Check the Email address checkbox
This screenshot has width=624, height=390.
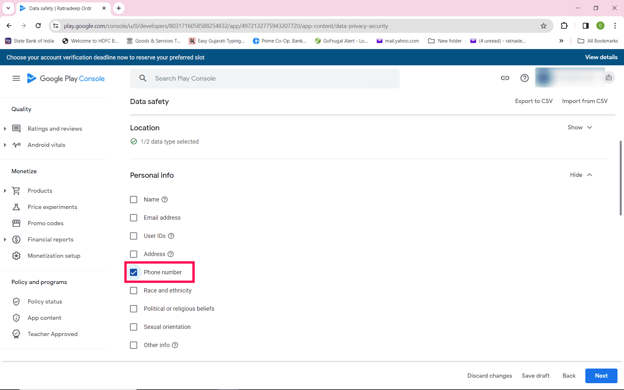click(134, 218)
